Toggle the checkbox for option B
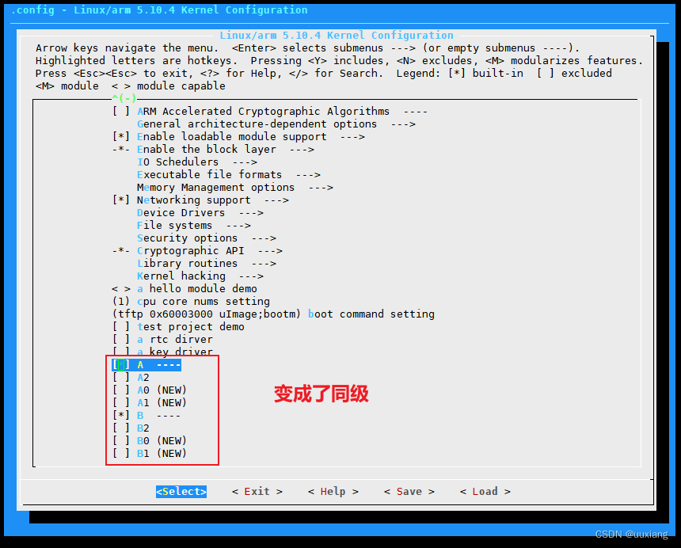This screenshot has height=548, width=681. tap(120, 416)
